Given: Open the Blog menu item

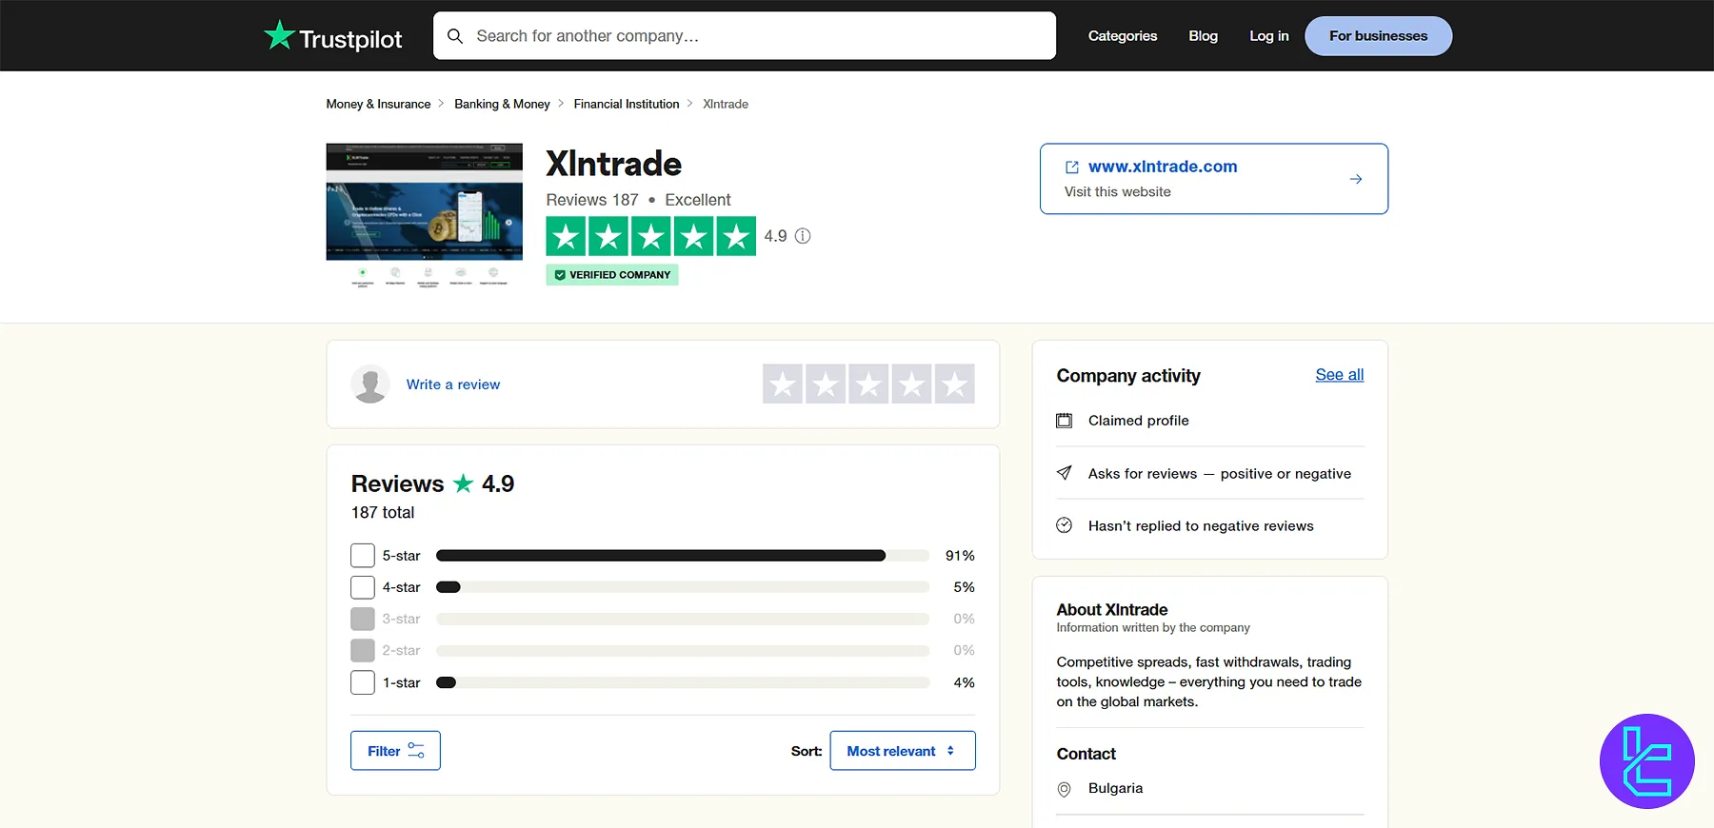Looking at the screenshot, I should (1203, 36).
